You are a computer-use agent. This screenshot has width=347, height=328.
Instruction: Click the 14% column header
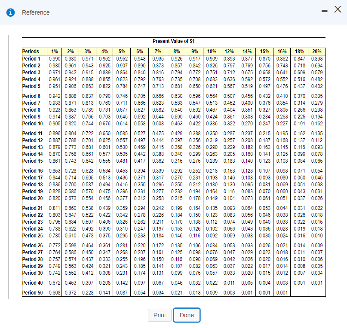[247, 52]
